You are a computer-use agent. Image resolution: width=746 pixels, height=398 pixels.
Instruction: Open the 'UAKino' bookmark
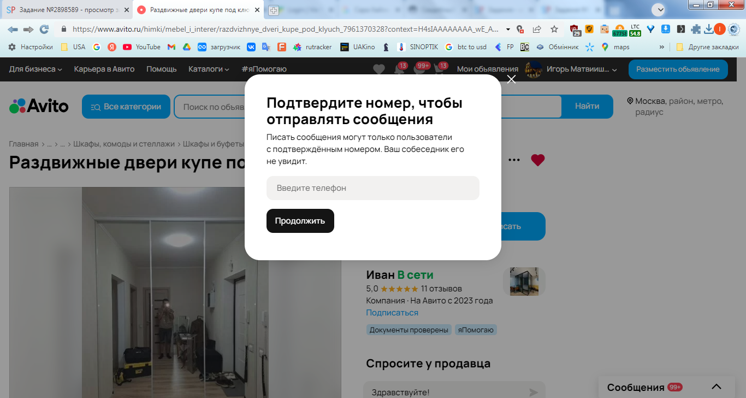[x=357, y=47]
